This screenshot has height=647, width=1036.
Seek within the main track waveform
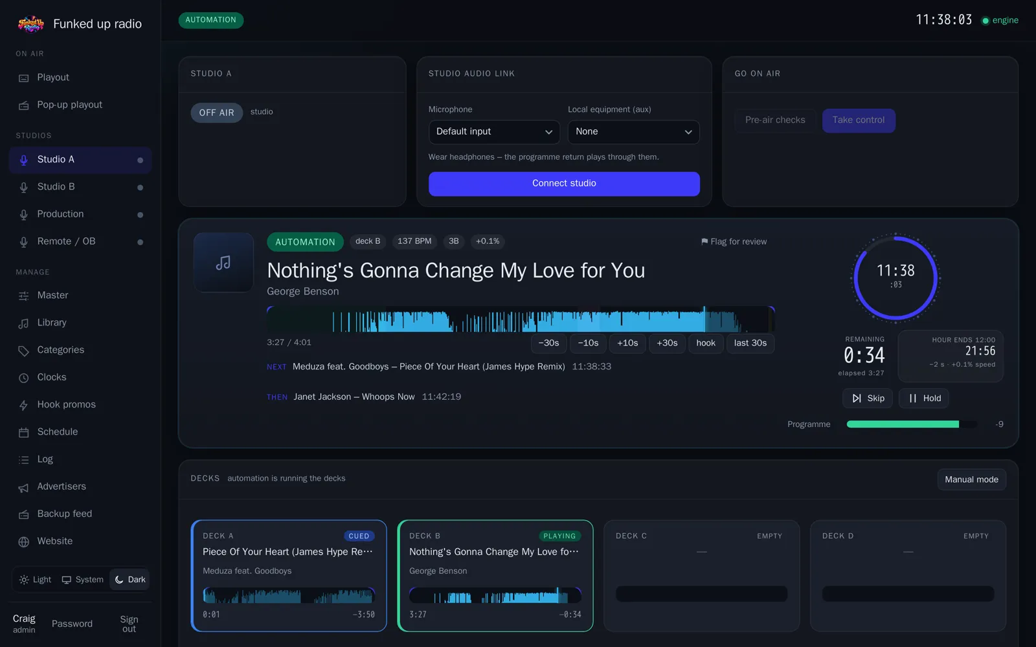[521, 320]
